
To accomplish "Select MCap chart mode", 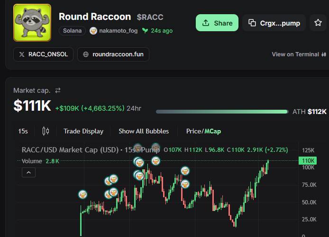I will click(x=212, y=131).
